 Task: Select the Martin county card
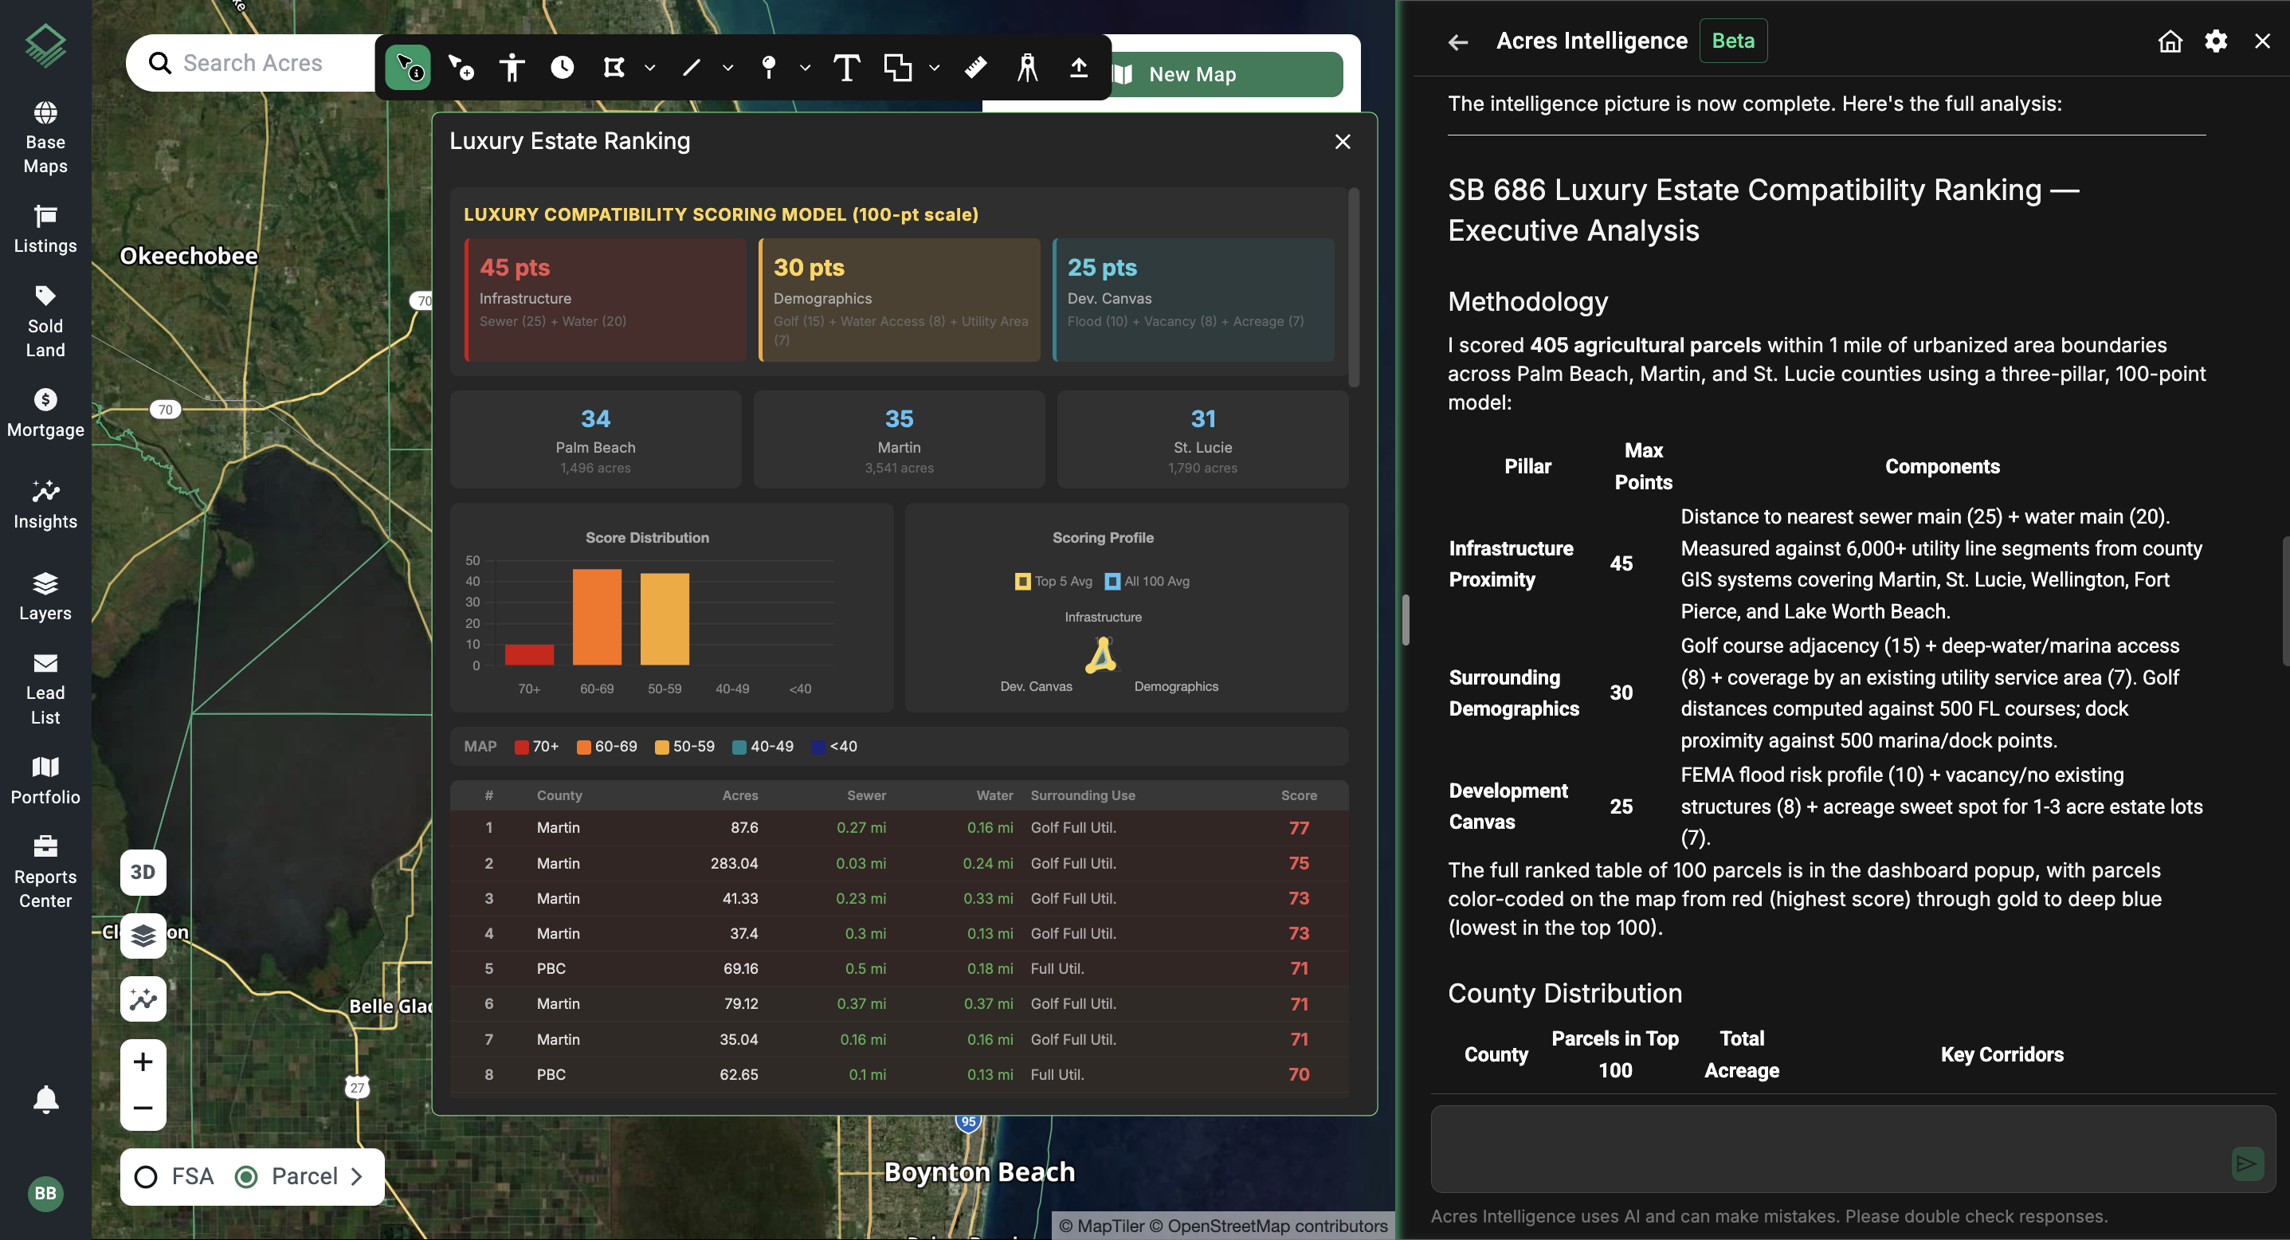tap(899, 439)
